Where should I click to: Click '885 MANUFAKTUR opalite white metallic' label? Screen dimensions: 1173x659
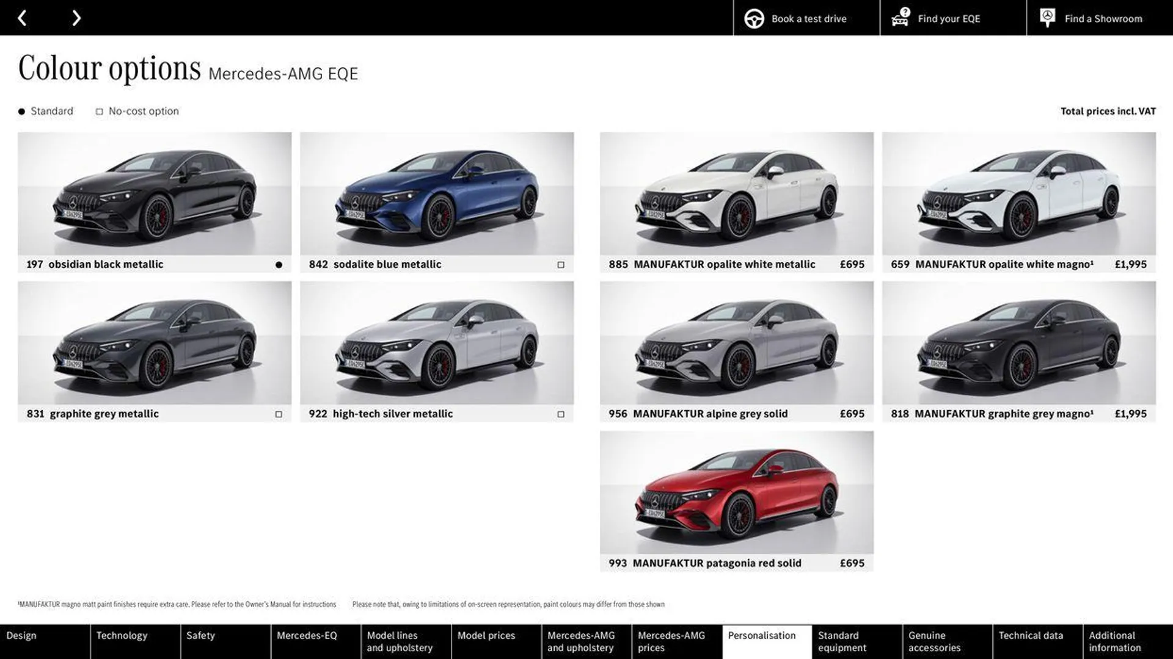(712, 264)
